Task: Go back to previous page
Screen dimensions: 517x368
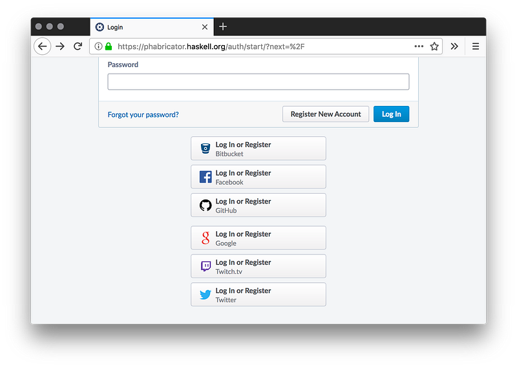Action: click(42, 46)
